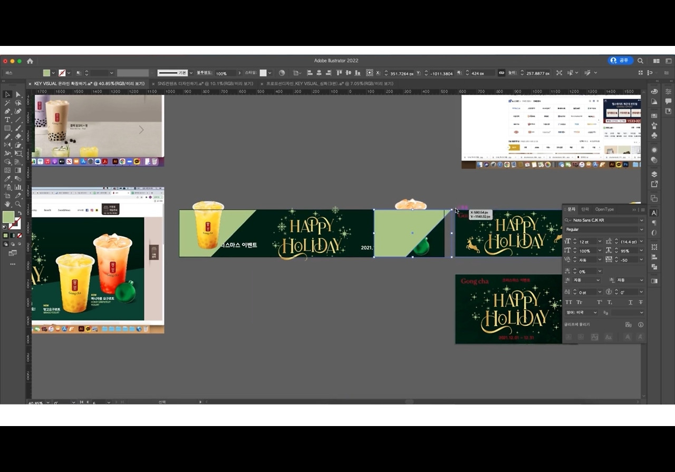The width and height of the screenshot is (675, 472).
Task: Open the fill color dropdown in control bar
Action: tap(54, 73)
